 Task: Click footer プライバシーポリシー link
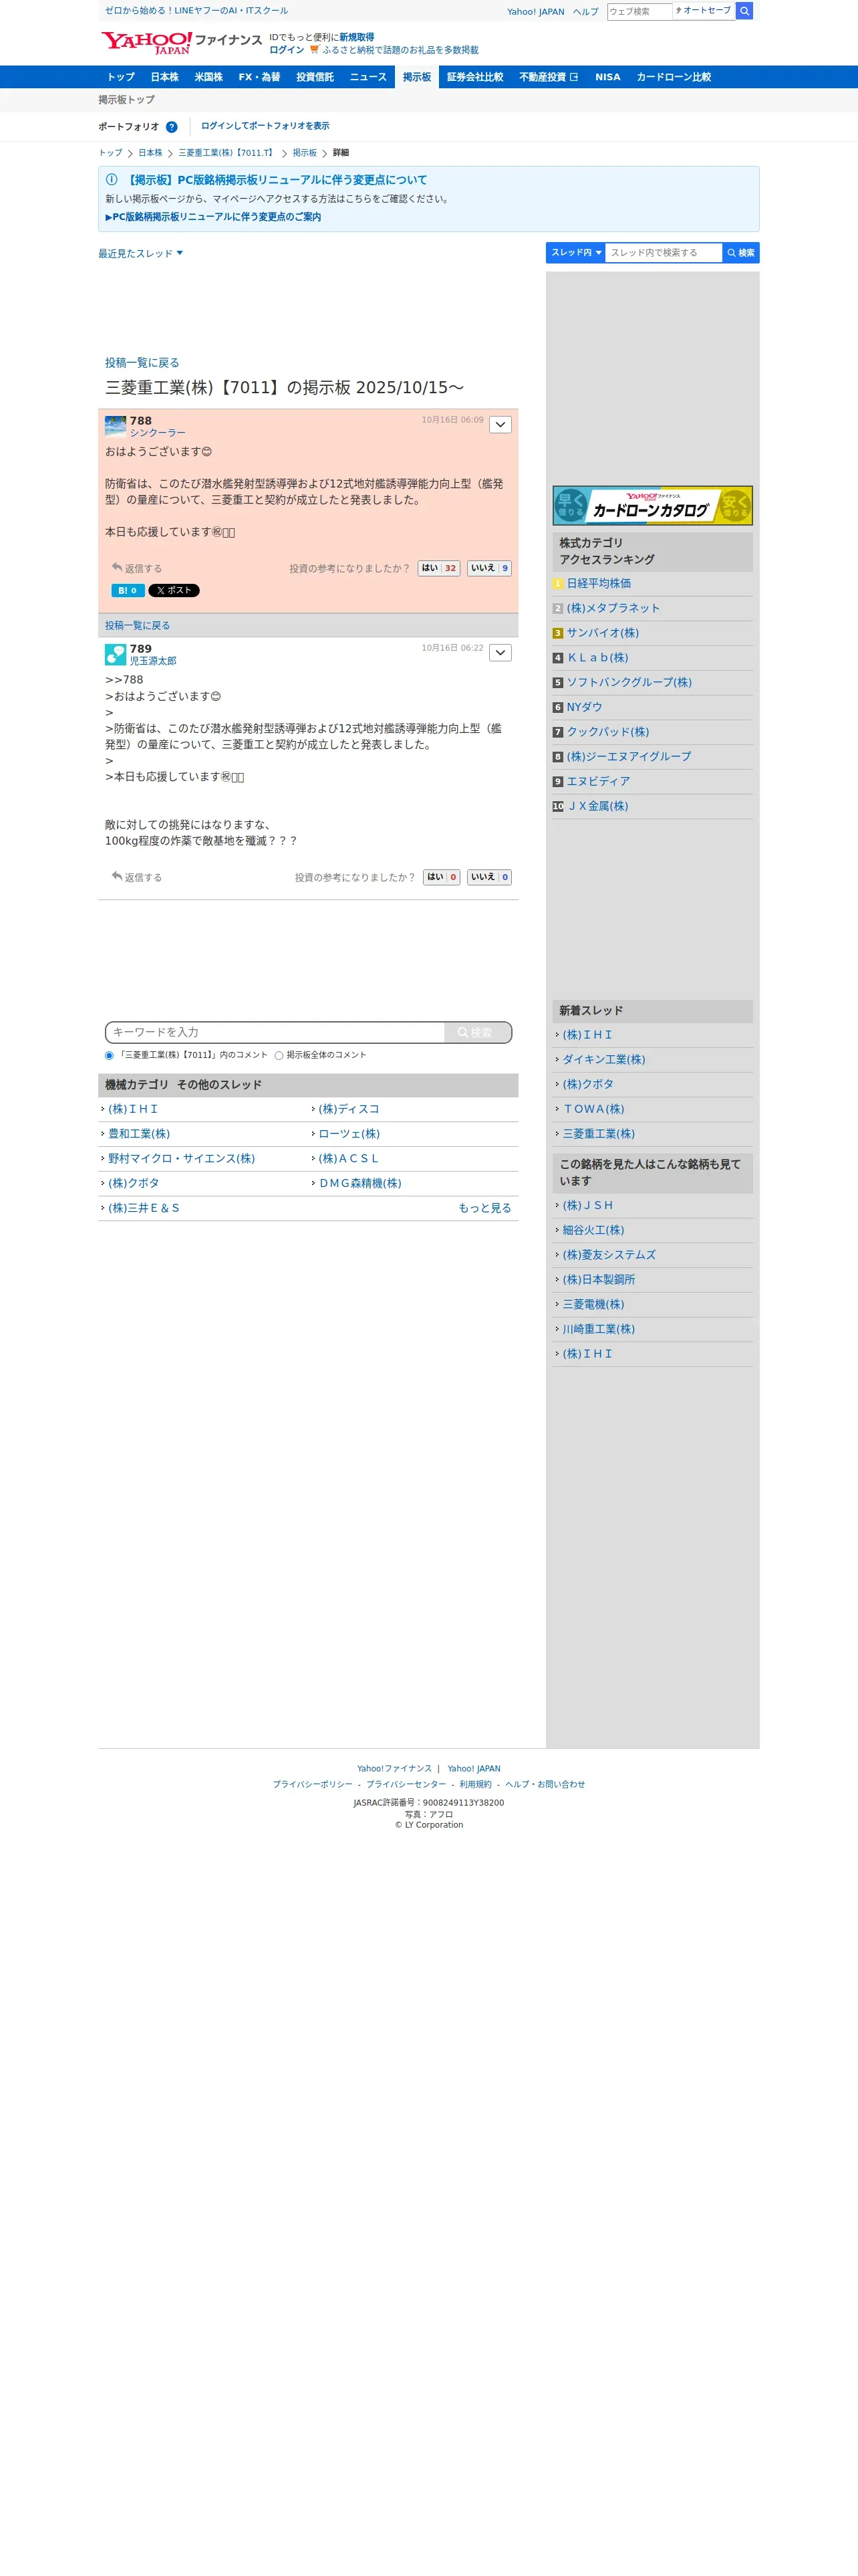click(x=313, y=1784)
